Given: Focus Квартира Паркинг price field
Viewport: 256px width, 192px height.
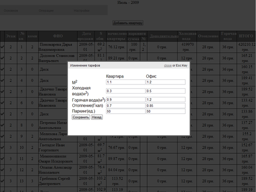Looking at the screenshot, I should point(126,112).
